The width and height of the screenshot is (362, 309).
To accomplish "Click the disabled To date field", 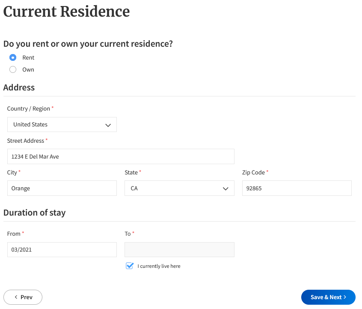I will pos(179,249).
